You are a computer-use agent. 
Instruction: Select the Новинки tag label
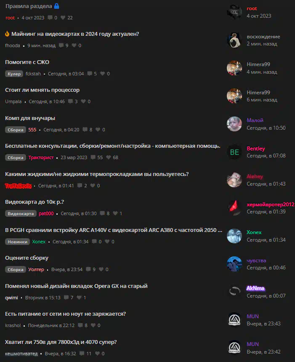(x=18, y=242)
